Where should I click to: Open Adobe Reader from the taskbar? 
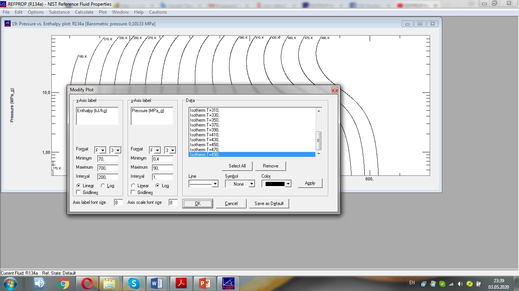pos(181,283)
